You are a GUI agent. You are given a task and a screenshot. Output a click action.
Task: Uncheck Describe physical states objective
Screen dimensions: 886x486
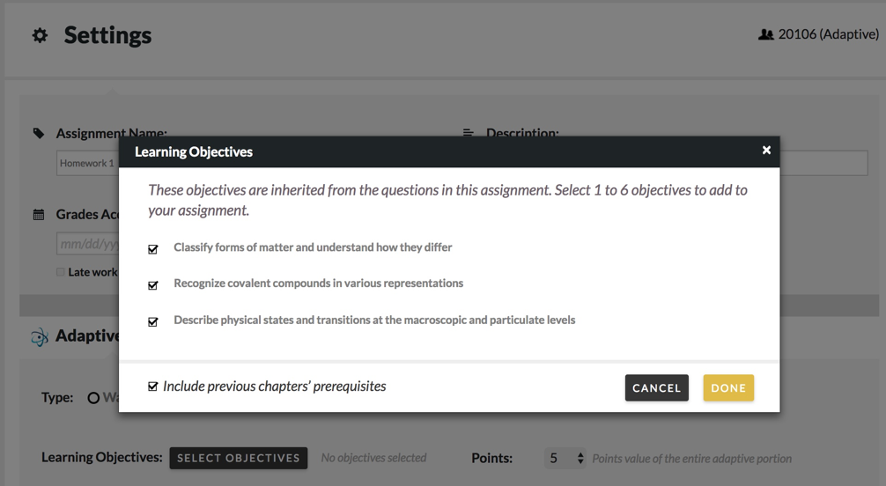(x=153, y=321)
